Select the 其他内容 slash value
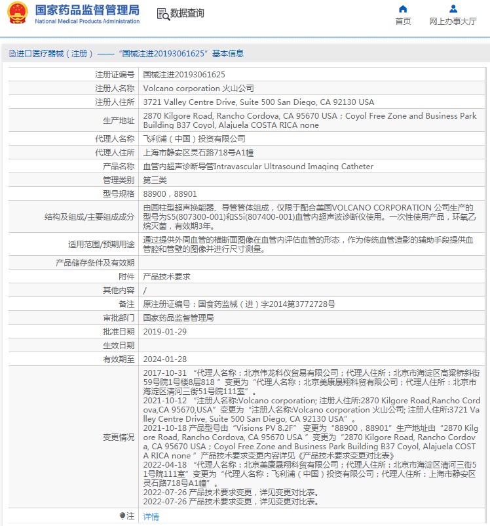The width and height of the screenshot is (490, 526). click(145, 291)
